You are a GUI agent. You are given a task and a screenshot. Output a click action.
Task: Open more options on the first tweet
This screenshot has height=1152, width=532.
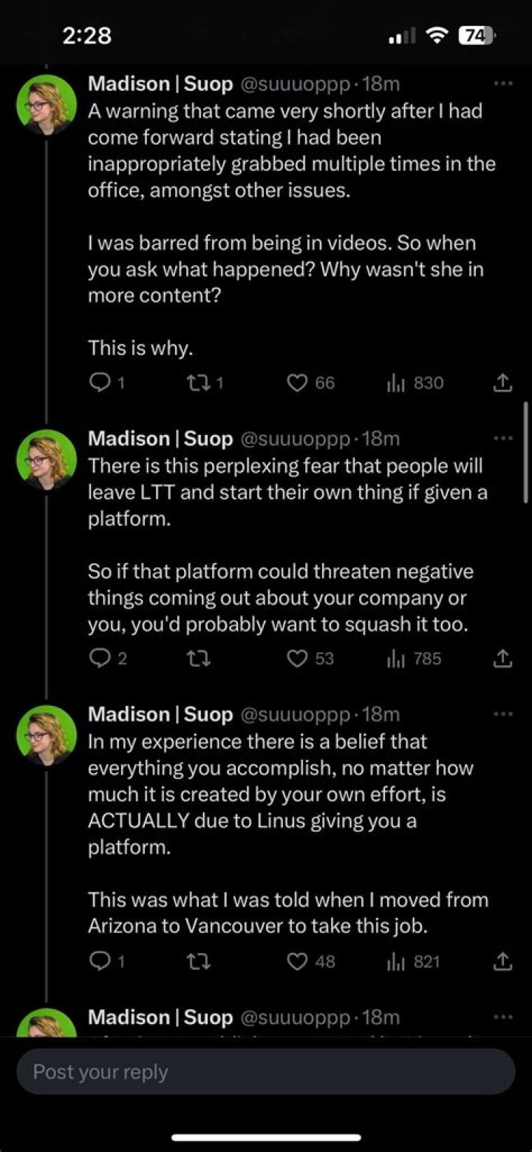[x=502, y=84]
